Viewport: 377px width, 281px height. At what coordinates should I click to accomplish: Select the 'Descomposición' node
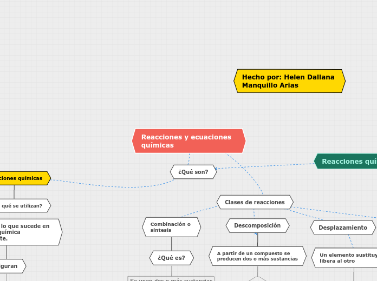point(257,225)
